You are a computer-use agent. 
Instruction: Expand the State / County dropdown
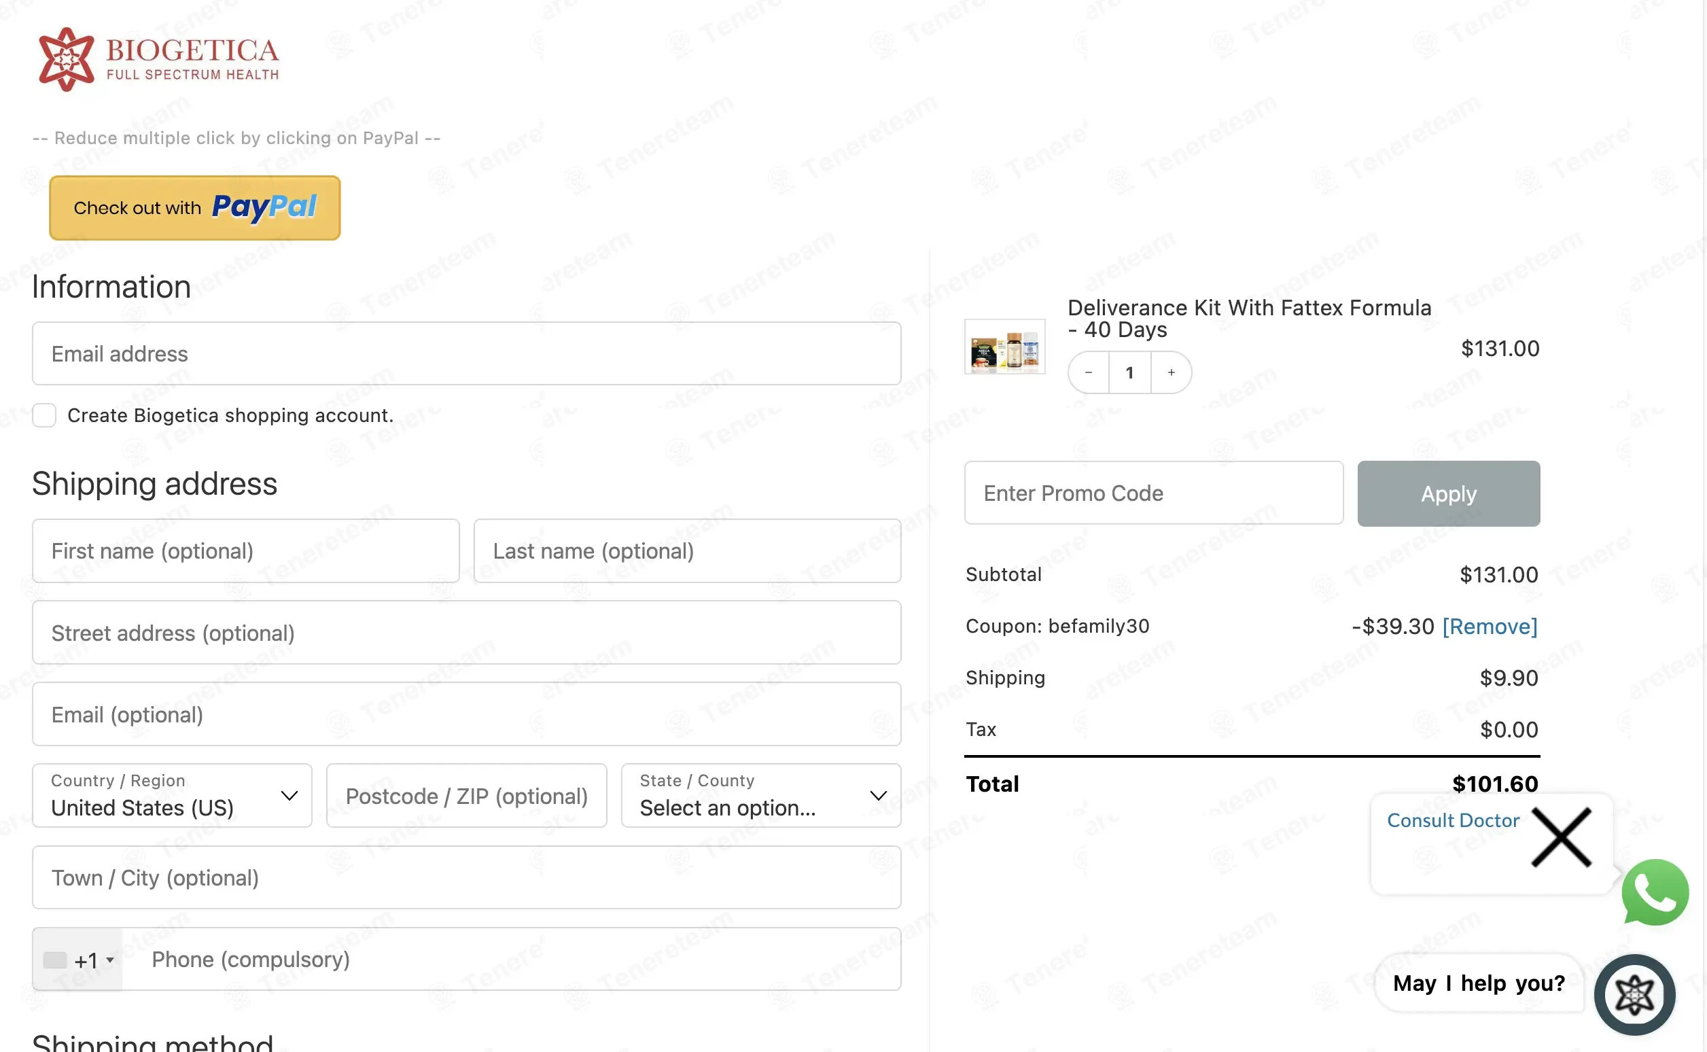tap(761, 796)
